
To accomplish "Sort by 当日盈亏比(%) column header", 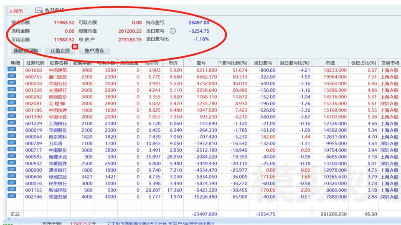I will coord(294,63).
